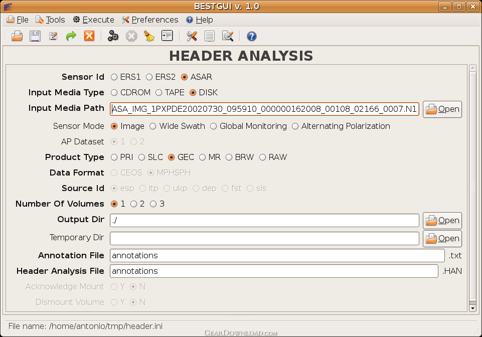Click the scrollbar down arrow
The width and height of the screenshot is (482, 337).
pyautogui.click(x=473, y=308)
